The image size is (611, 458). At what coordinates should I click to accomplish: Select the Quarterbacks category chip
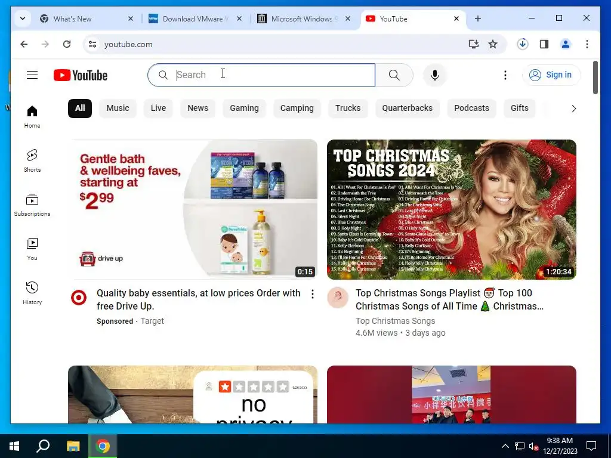[x=407, y=109]
